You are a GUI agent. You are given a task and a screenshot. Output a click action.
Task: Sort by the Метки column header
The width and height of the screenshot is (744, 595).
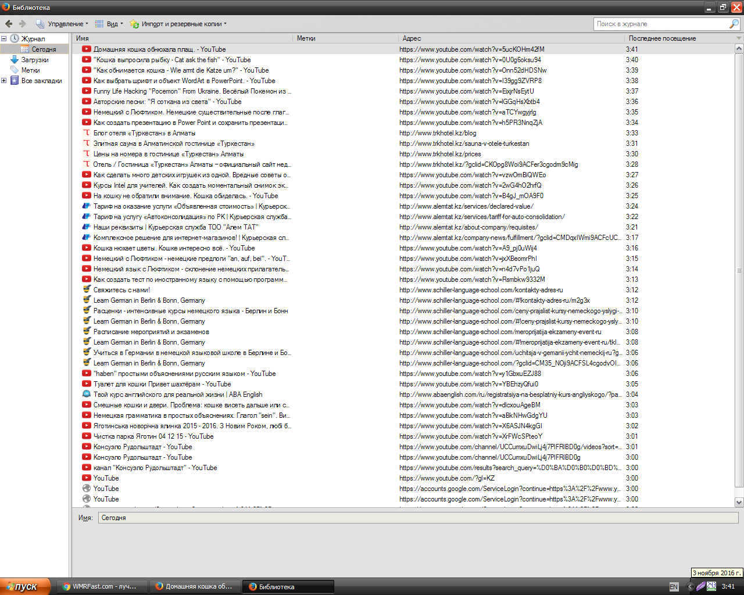pos(345,38)
